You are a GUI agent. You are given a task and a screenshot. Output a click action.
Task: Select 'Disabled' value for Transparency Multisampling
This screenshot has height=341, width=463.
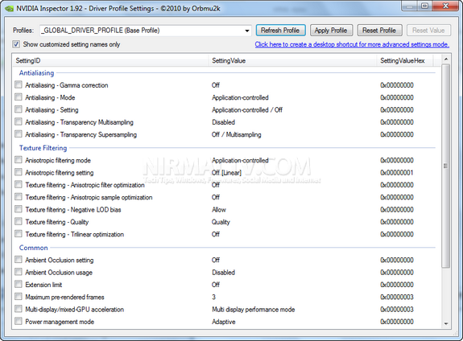coord(224,122)
